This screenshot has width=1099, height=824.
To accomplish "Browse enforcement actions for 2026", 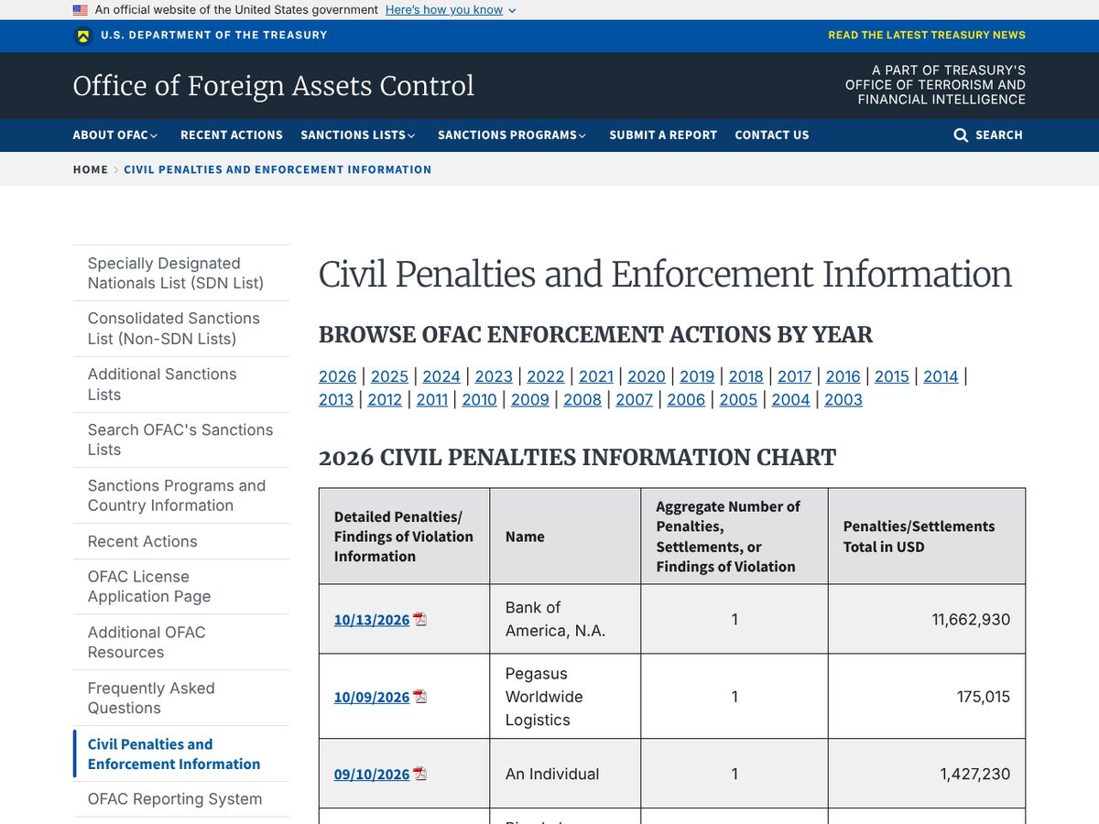I will click(x=338, y=376).
